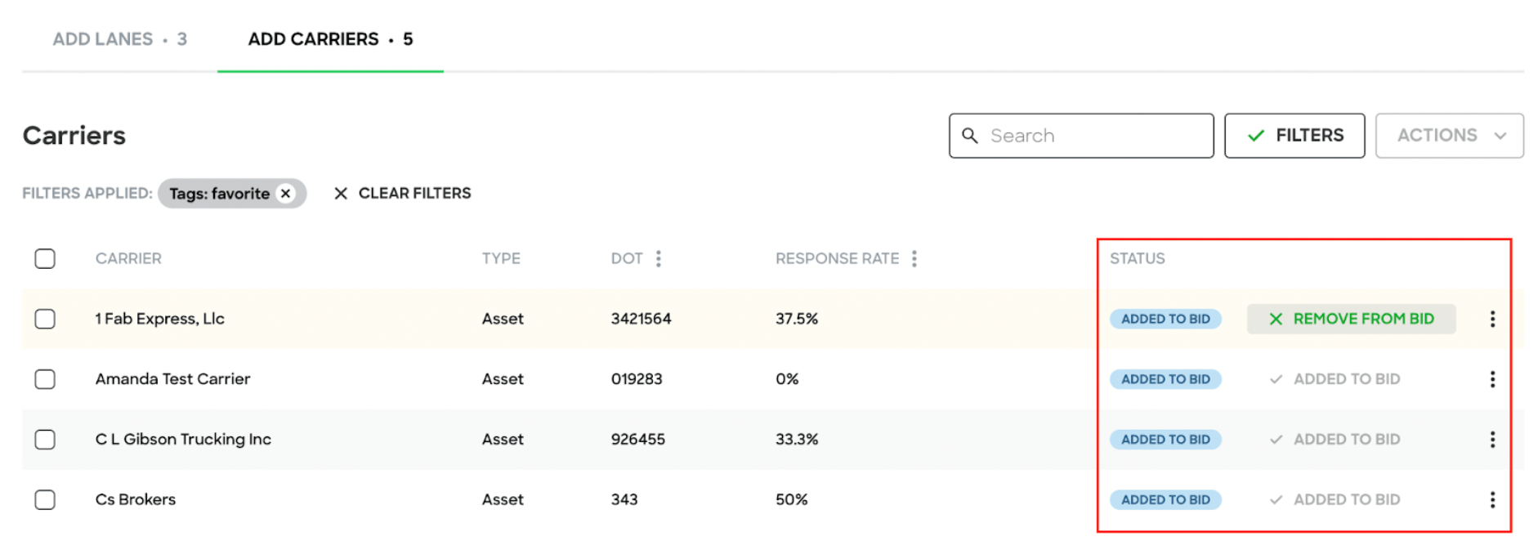The width and height of the screenshot is (1538, 559).
Task: Open more options for Cs Brokers
Action: pyautogui.click(x=1492, y=500)
